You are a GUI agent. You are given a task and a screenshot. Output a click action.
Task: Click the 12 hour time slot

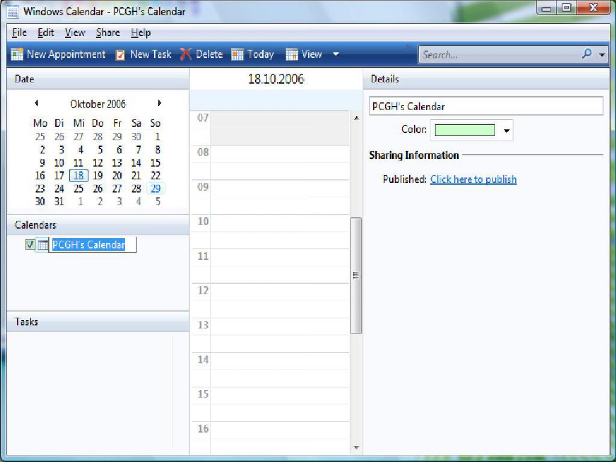pyautogui.click(x=280, y=301)
